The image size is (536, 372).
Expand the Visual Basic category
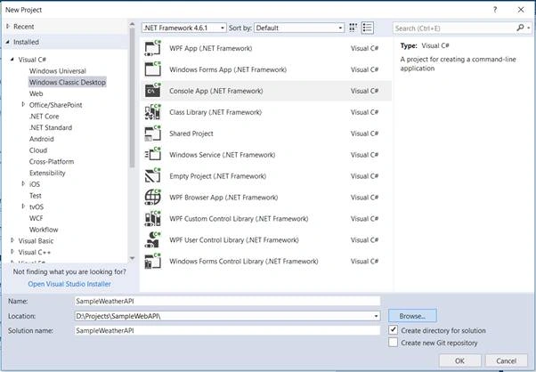point(12,240)
